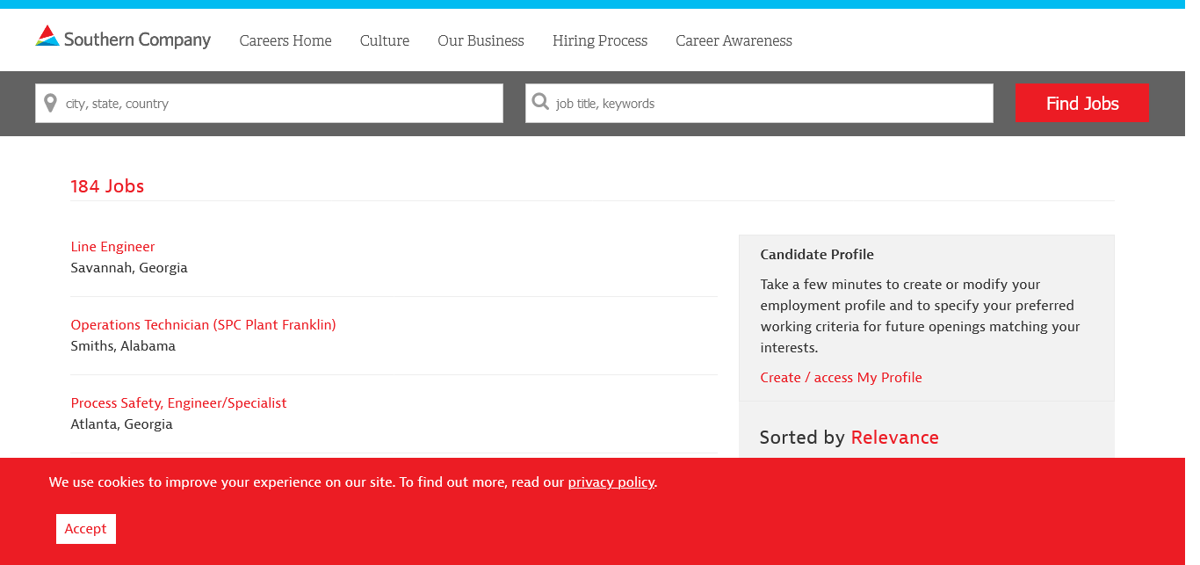The width and height of the screenshot is (1200, 565).
Task: Click the 184 Jobs results heading
Action: point(107,186)
